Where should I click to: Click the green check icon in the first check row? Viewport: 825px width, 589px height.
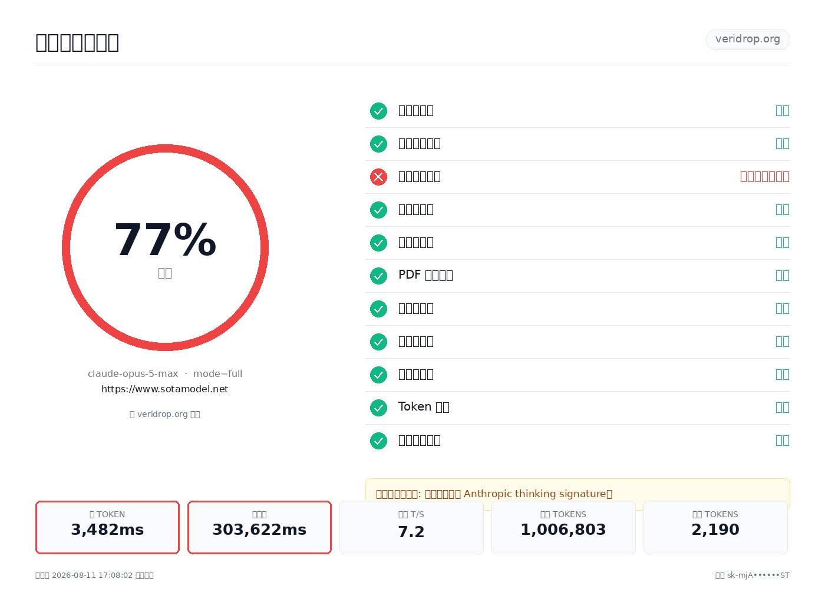(378, 111)
